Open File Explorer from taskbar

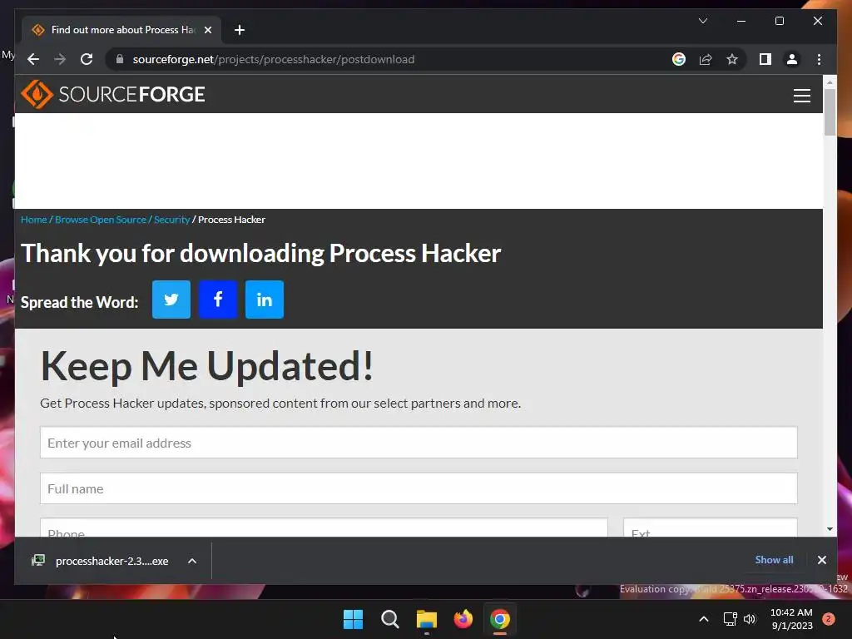[x=427, y=619]
